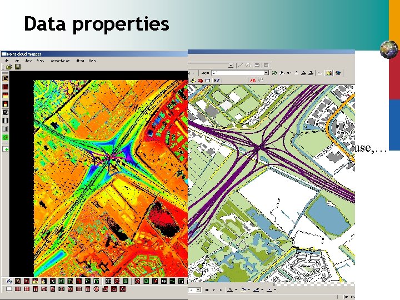Open the Edit menu in Point cloud mapper

coord(17,61)
